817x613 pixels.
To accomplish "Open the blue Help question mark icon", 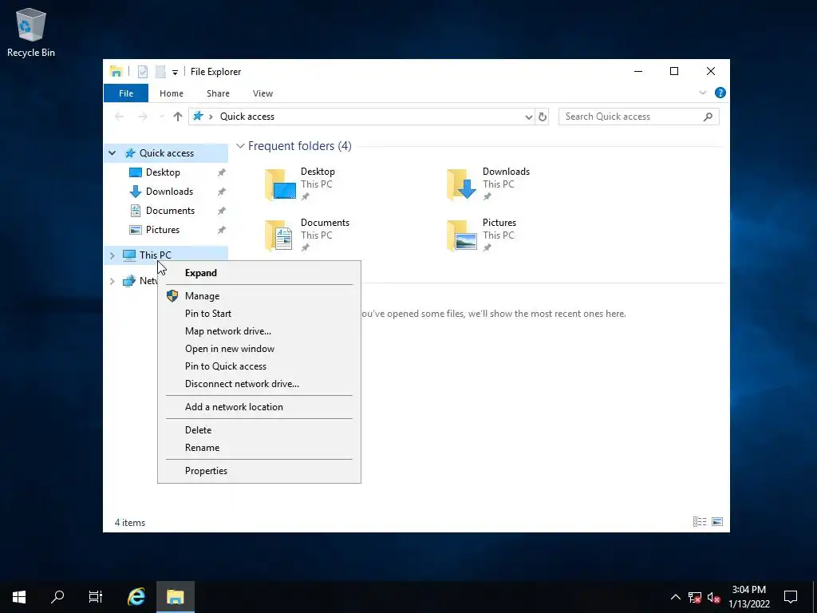I will pos(720,93).
